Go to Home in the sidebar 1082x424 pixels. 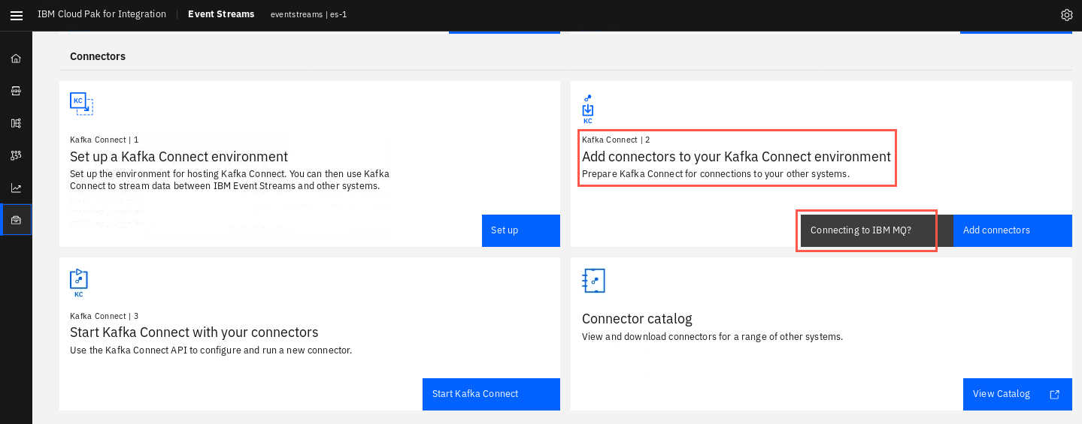pos(16,59)
